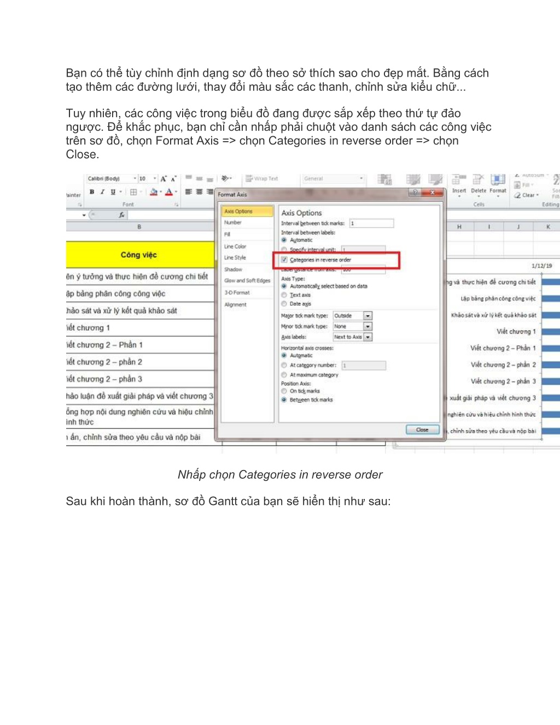Open the Calibri font name dropdown
This screenshot has height=725, width=560.
pyautogui.click(x=135, y=178)
